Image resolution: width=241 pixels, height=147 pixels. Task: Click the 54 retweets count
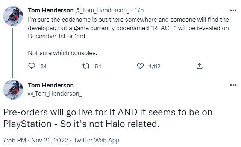tap(98, 66)
